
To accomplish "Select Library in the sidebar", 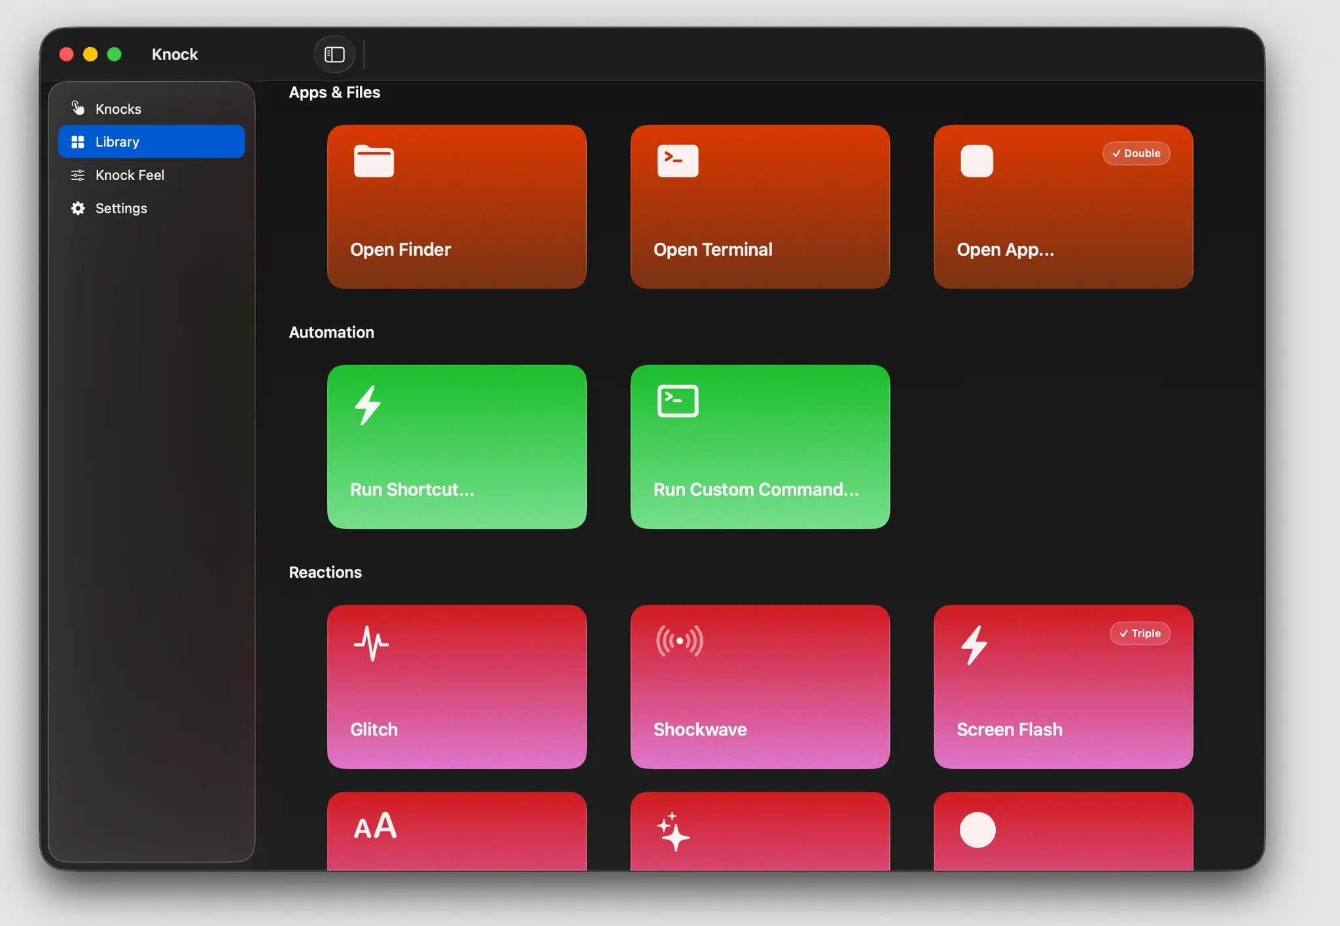I will 152,141.
